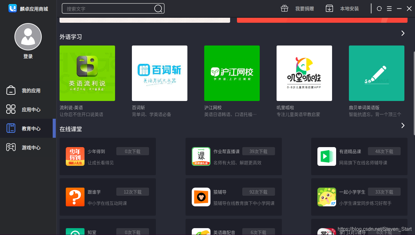Image resolution: width=415 pixels, height=235 pixels.
Task: Click the 登录 login link
Action: pyautogui.click(x=28, y=56)
